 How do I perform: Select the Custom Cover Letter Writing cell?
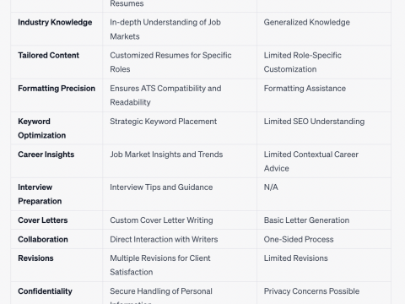[x=161, y=220]
